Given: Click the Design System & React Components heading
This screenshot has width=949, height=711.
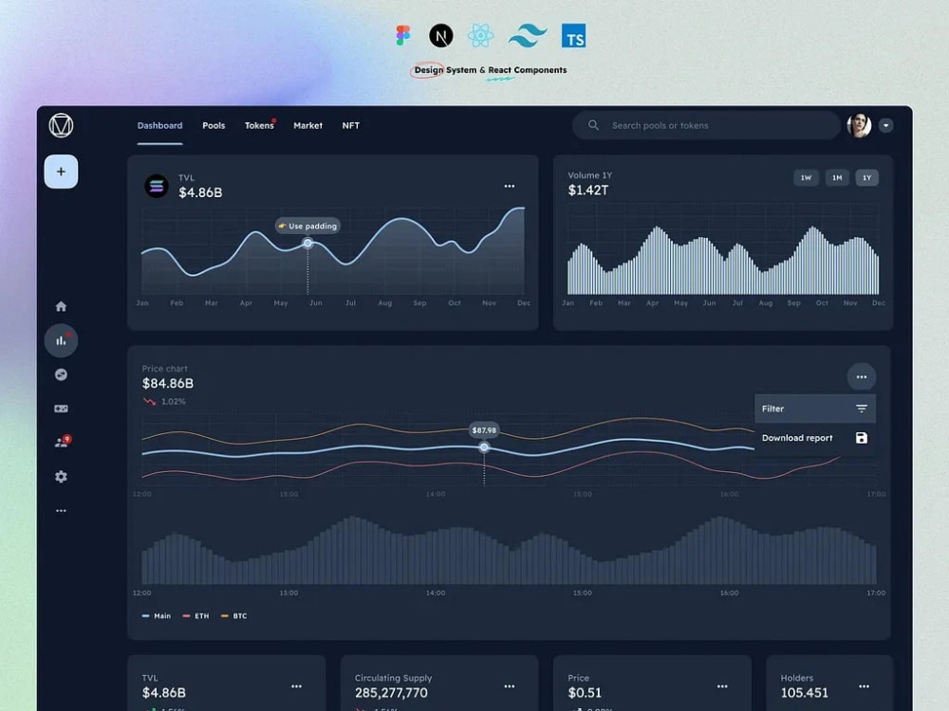Looking at the screenshot, I should pos(491,70).
